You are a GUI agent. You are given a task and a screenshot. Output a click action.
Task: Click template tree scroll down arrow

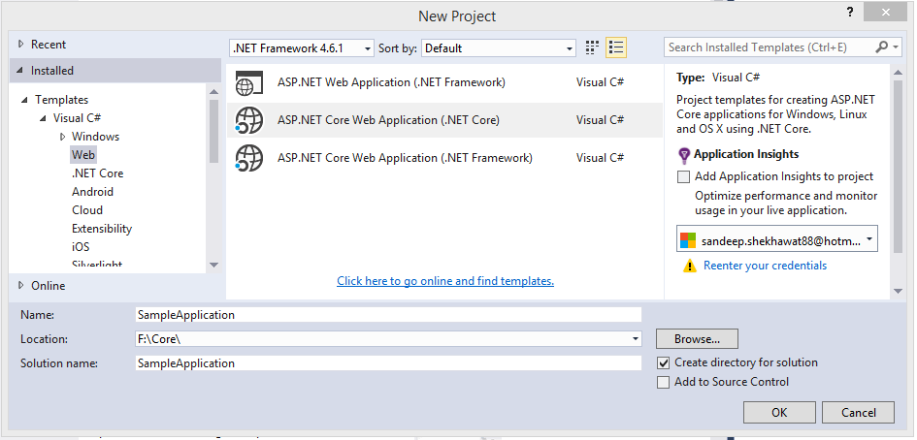tap(213, 265)
